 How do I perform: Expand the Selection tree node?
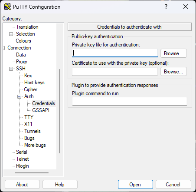coord(11,34)
